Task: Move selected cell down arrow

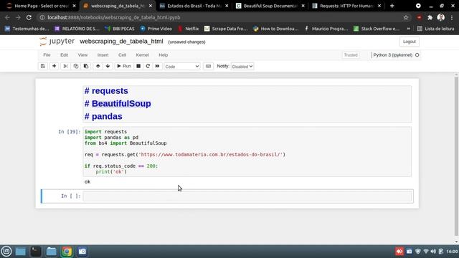Action: pos(108,67)
